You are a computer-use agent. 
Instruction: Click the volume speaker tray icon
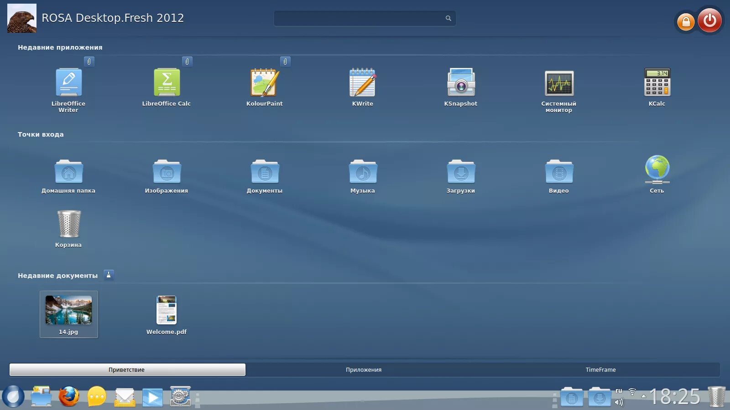point(619,402)
